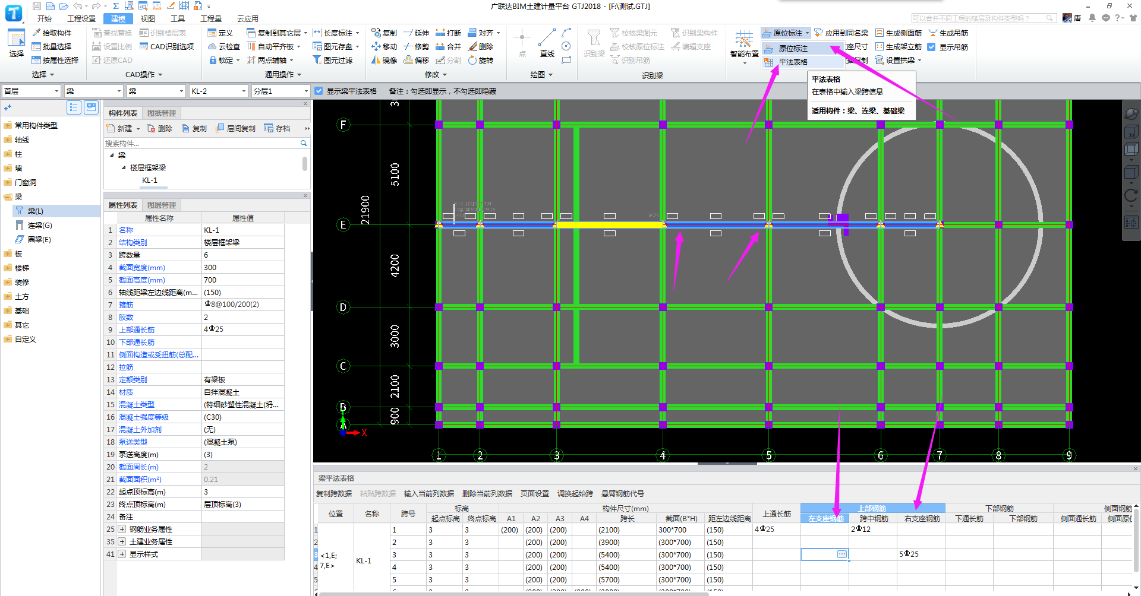This screenshot has height=596, width=1141.
Task: Switch to 图纸管理 tab in component list
Action: [162, 113]
